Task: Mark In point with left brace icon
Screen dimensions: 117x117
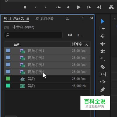Action: tap(36, 7)
